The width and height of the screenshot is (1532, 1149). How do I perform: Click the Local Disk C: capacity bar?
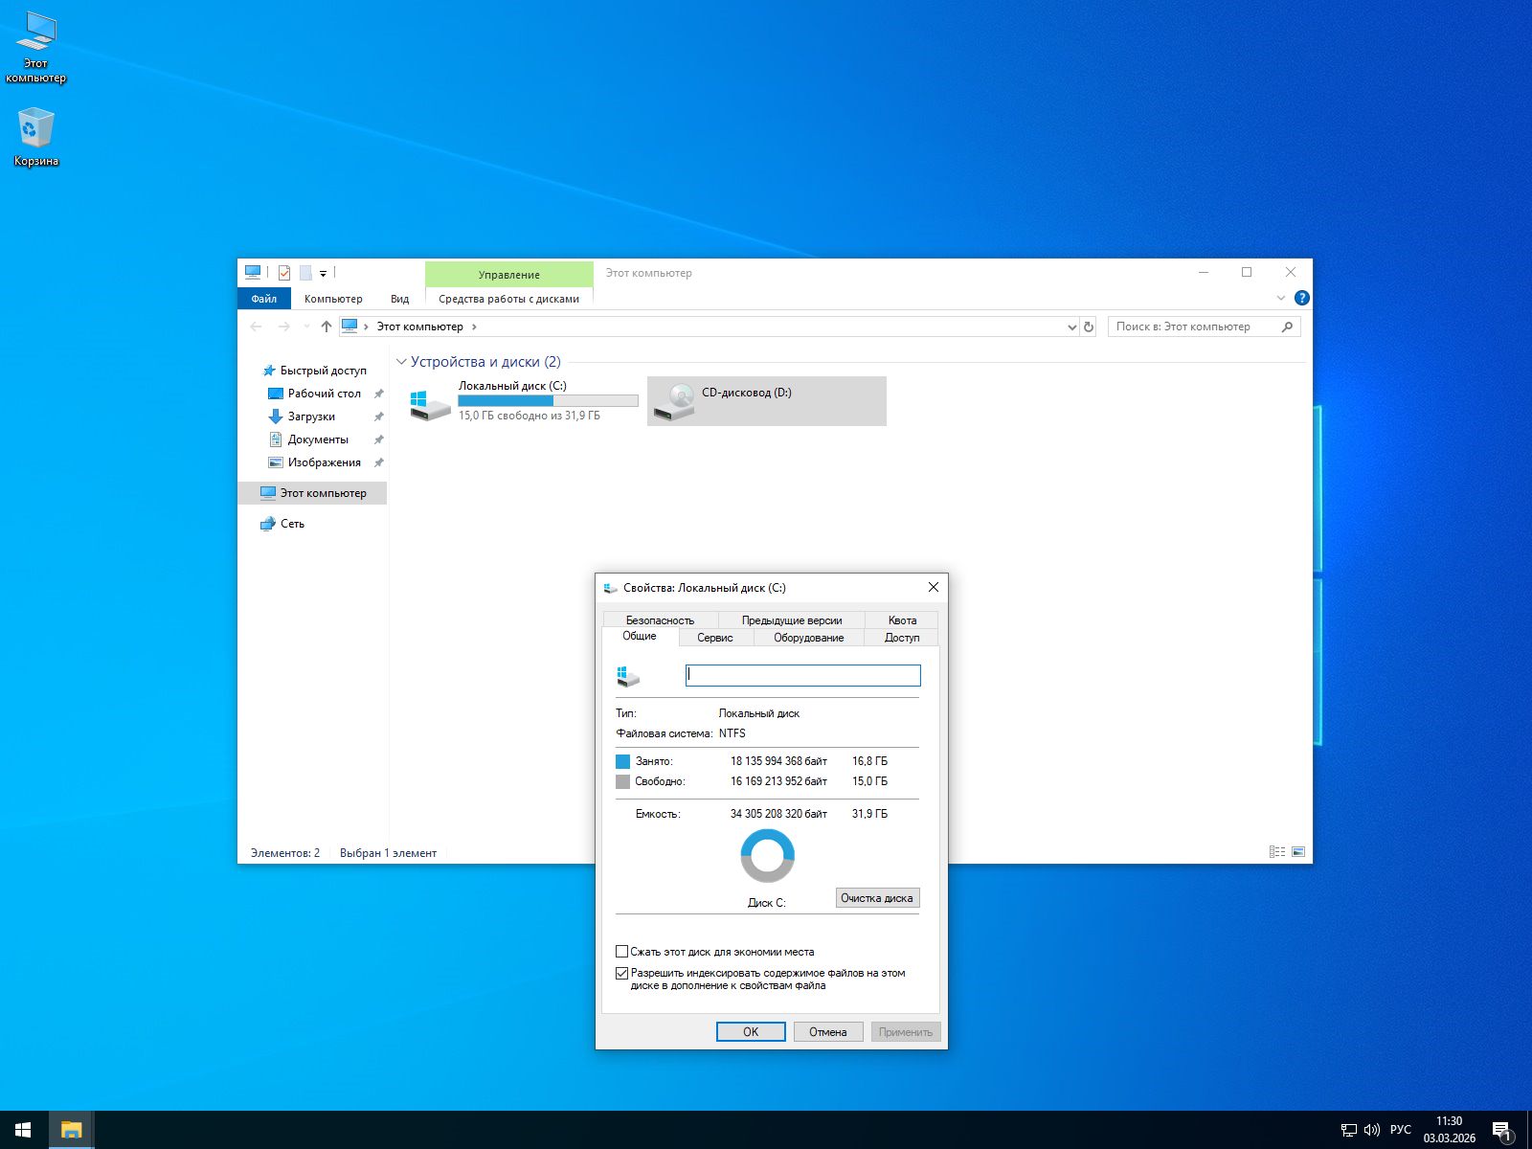[x=548, y=401]
